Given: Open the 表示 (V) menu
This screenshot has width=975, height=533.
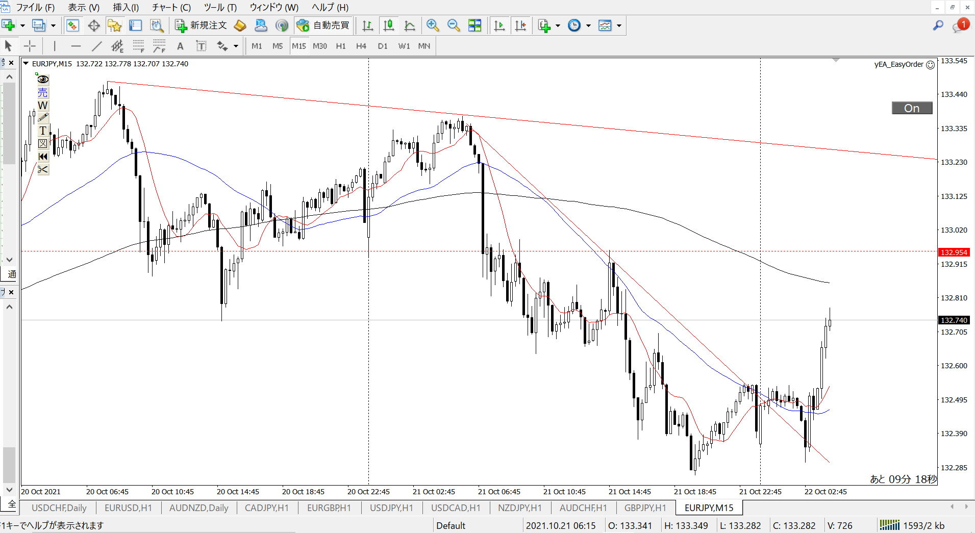Looking at the screenshot, I should [x=84, y=7].
